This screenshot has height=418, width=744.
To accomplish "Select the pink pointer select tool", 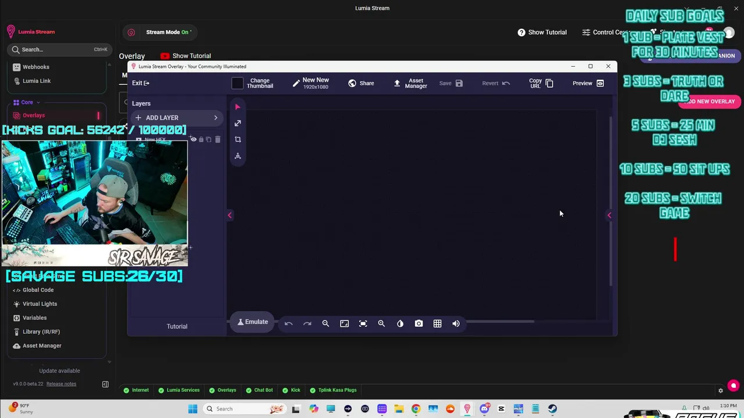I will point(237,107).
